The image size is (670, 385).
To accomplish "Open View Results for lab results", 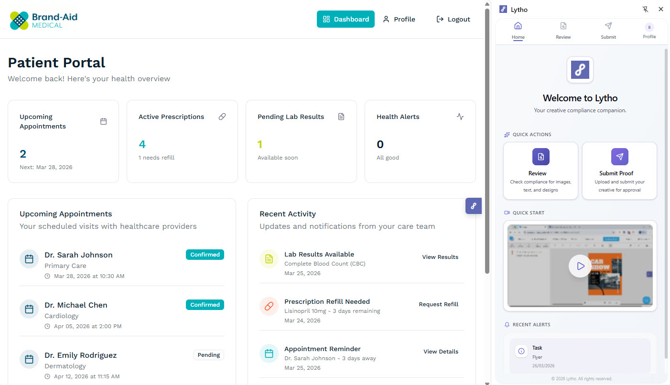I will pyautogui.click(x=440, y=257).
